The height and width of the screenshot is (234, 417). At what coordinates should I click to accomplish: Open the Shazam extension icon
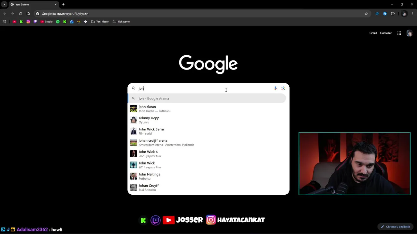point(385,14)
